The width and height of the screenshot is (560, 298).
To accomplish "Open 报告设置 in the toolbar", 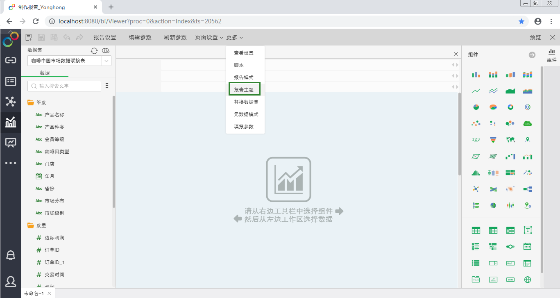I will [x=105, y=37].
